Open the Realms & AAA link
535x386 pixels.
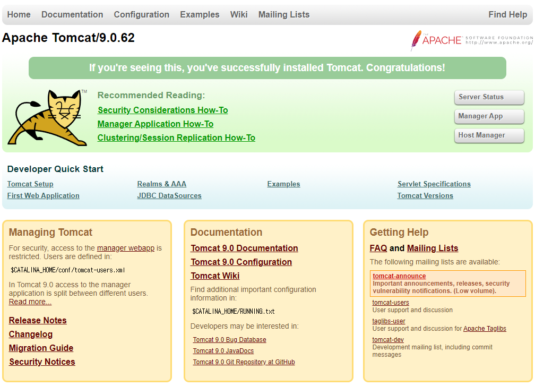[162, 184]
